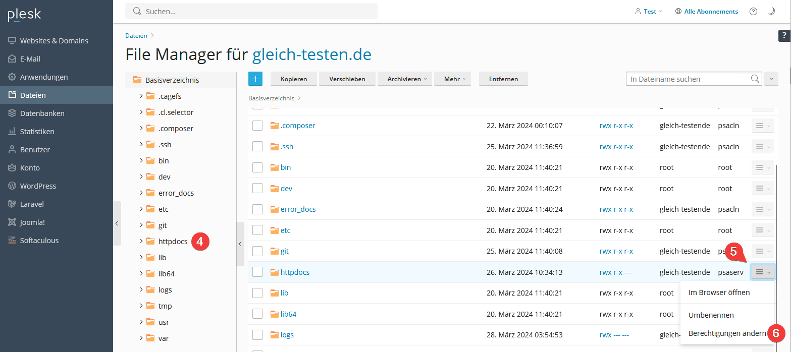
Task: Open the Joomla! sidebar entry
Action: pyautogui.click(x=32, y=222)
